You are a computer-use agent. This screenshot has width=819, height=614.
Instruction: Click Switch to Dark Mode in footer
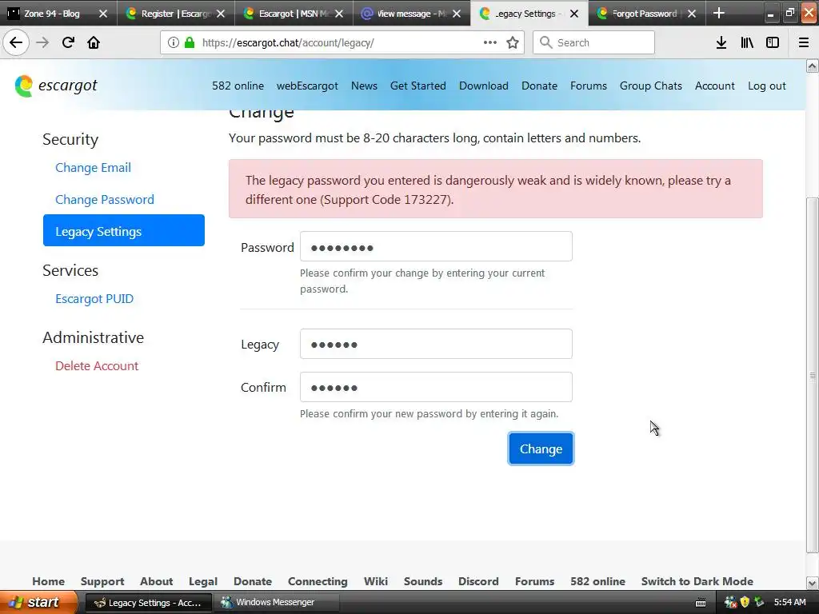pos(697,581)
